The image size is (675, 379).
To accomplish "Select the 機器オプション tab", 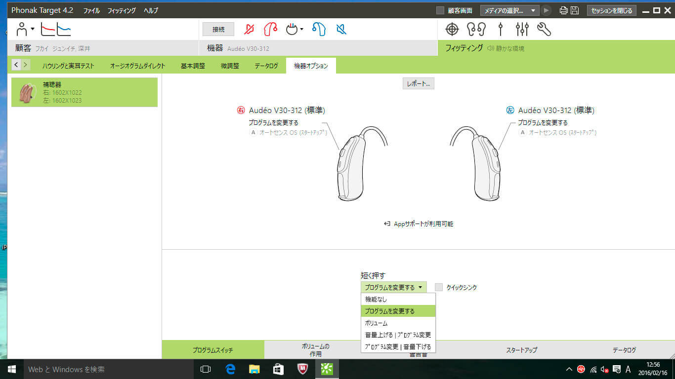I will (311, 66).
